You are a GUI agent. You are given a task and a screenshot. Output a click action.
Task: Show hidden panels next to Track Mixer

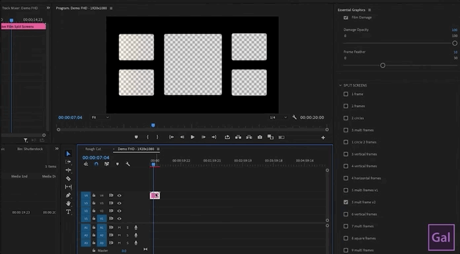[48, 8]
